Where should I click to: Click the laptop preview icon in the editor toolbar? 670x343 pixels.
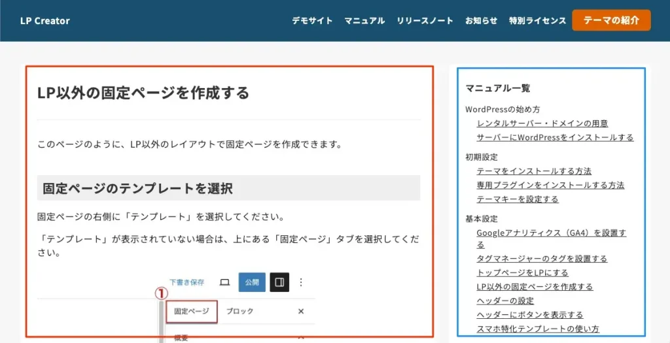click(x=224, y=282)
